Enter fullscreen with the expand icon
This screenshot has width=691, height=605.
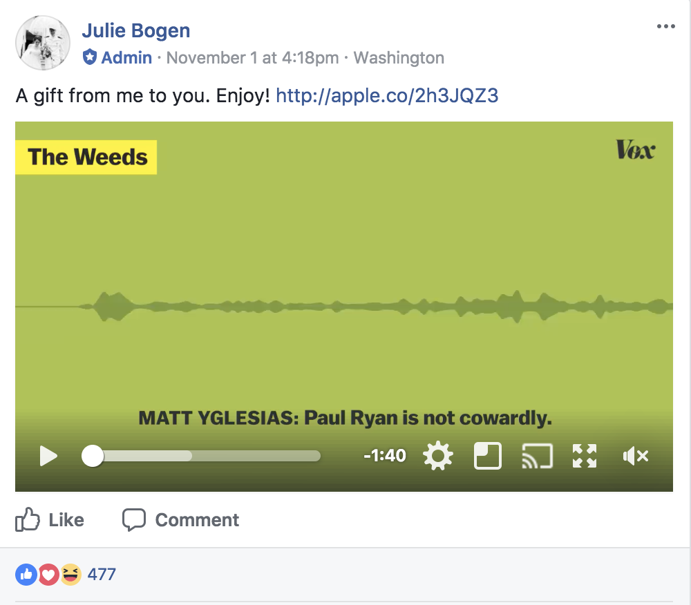pos(585,456)
